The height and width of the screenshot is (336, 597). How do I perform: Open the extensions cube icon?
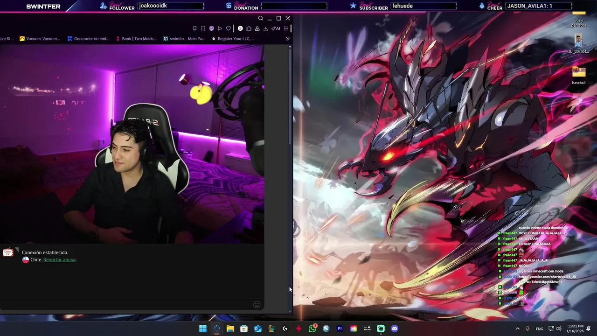click(x=249, y=28)
